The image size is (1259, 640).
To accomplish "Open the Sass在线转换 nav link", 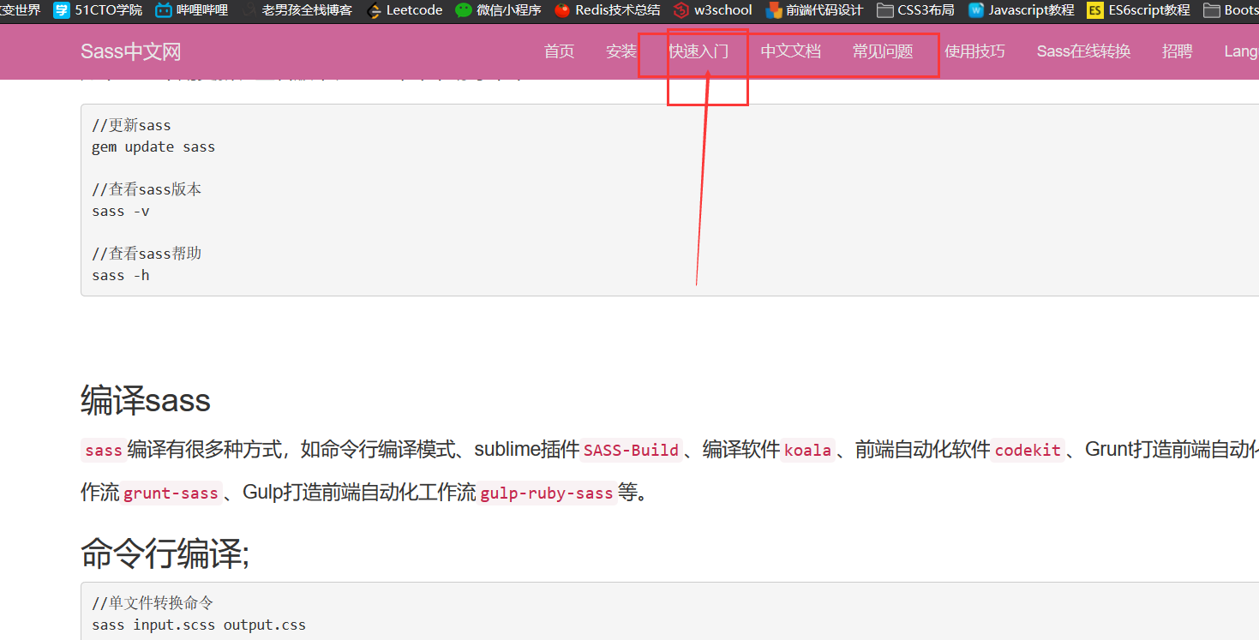I will pos(1083,51).
